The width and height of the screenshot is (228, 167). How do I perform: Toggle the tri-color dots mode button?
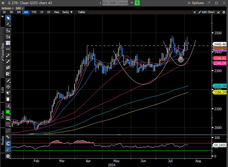click(8, 150)
